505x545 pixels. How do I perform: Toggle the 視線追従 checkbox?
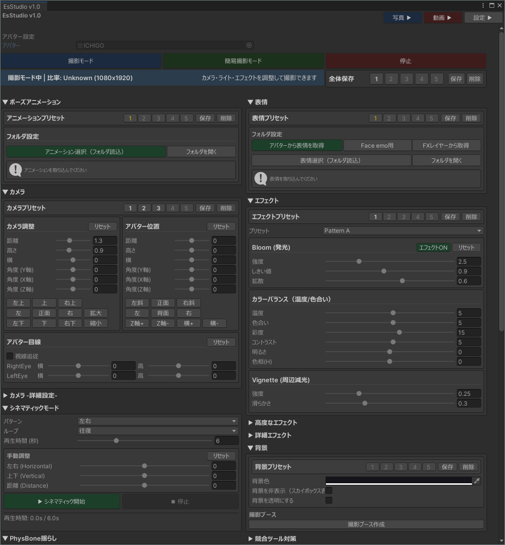pyautogui.click(x=10, y=356)
